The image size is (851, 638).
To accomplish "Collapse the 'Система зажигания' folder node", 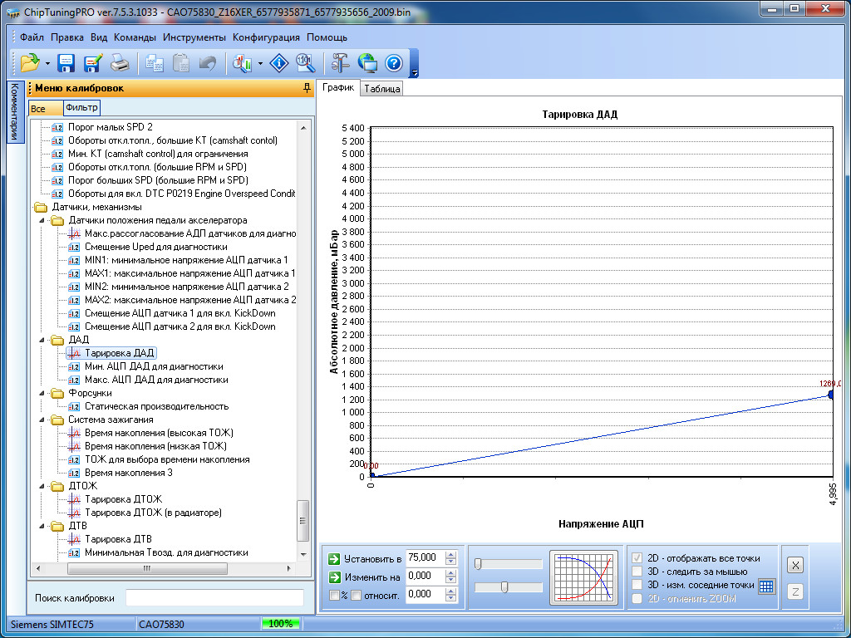I will (43, 420).
